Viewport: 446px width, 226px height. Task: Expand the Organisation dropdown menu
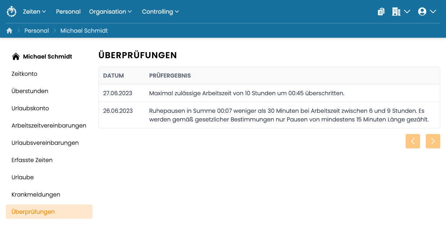click(111, 11)
